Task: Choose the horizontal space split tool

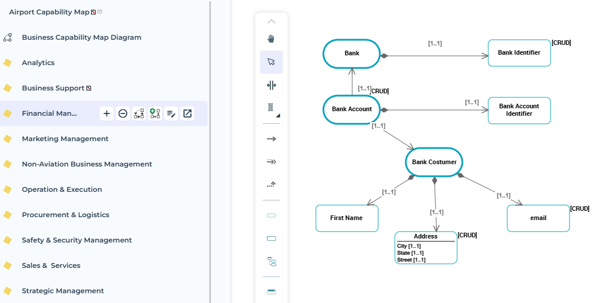Action: point(272,85)
